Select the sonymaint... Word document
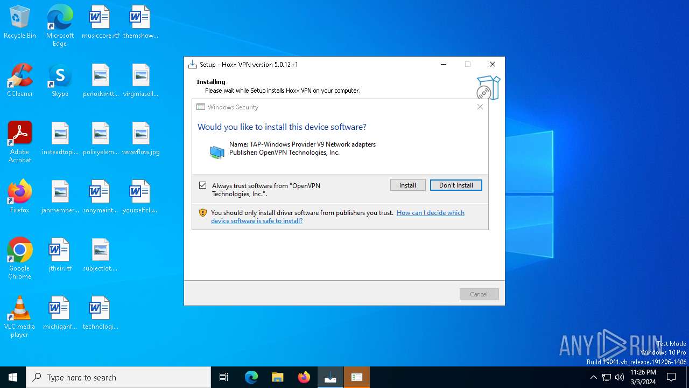Screen dimensions: 689x388 pyautogui.click(x=100, y=197)
